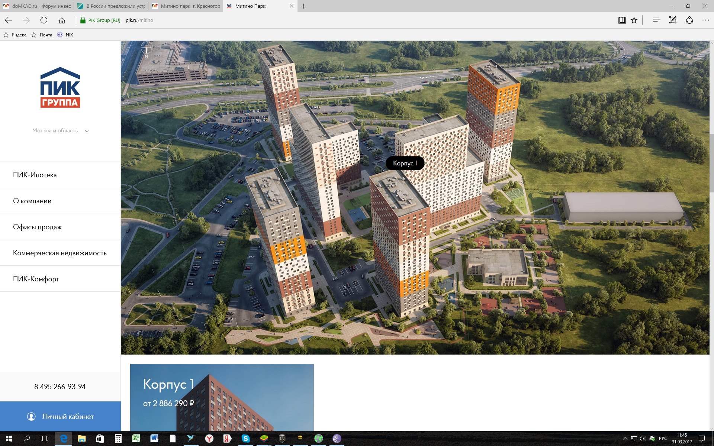
Task: Open Коммерческая недвижимость menu item
Action: pyautogui.click(x=59, y=253)
